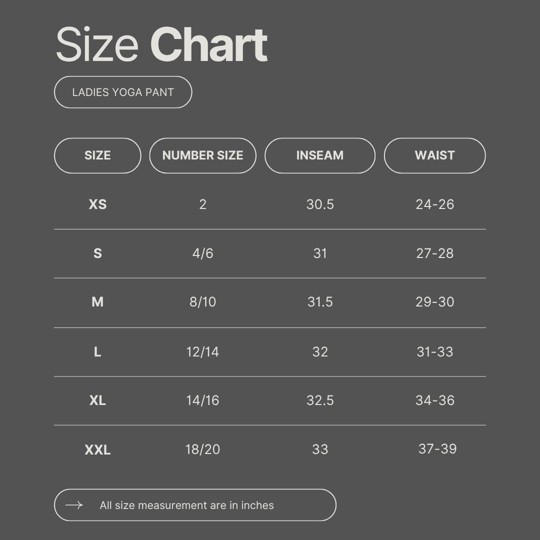Screen dimensions: 540x540
Task: Click the arrow icon beside the inches note
Action: 74,505
